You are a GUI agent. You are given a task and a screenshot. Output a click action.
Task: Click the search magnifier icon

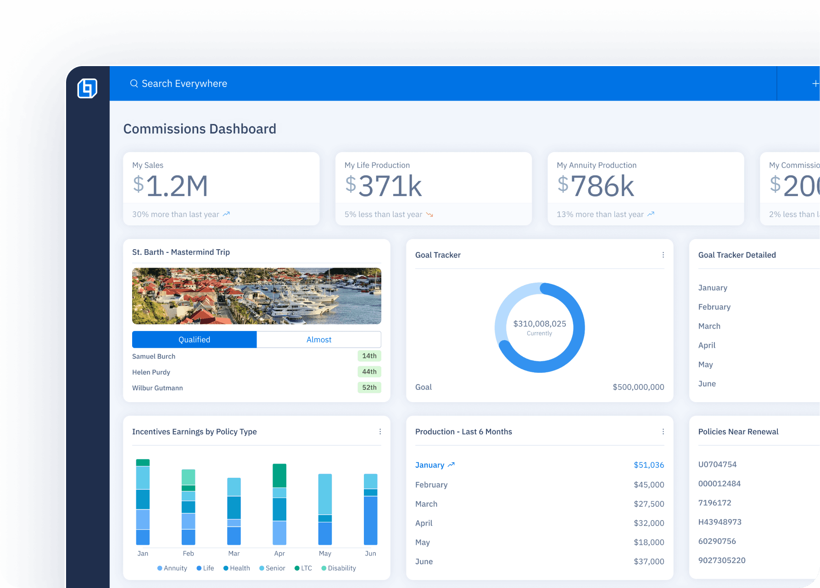134,84
